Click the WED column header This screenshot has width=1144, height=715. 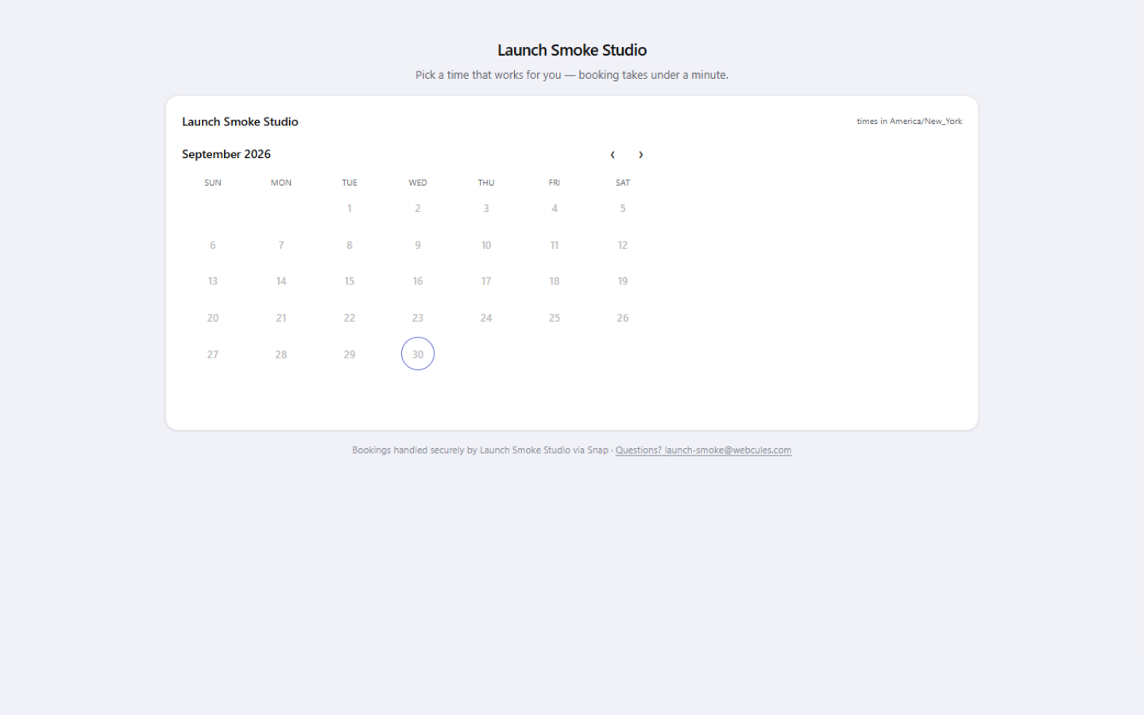(x=418, y=183)
